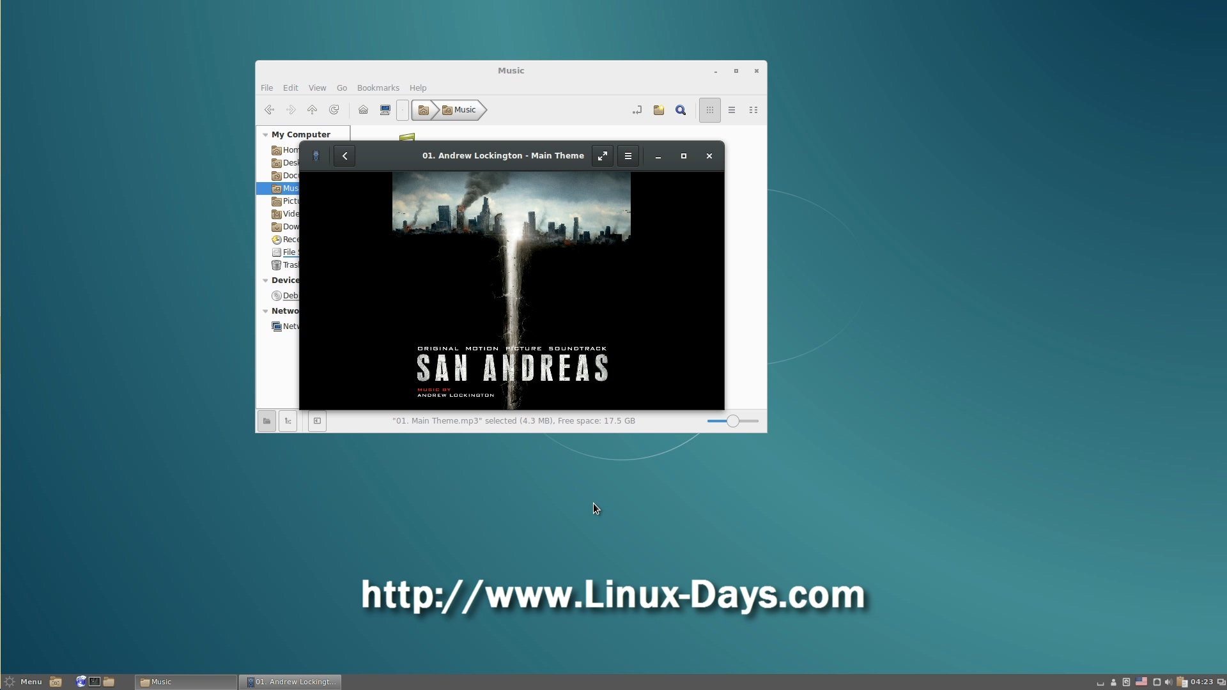The height and width of the screenshot is (690, 1227).
Task: Show tree view in the sidebar
Action: 288,421
